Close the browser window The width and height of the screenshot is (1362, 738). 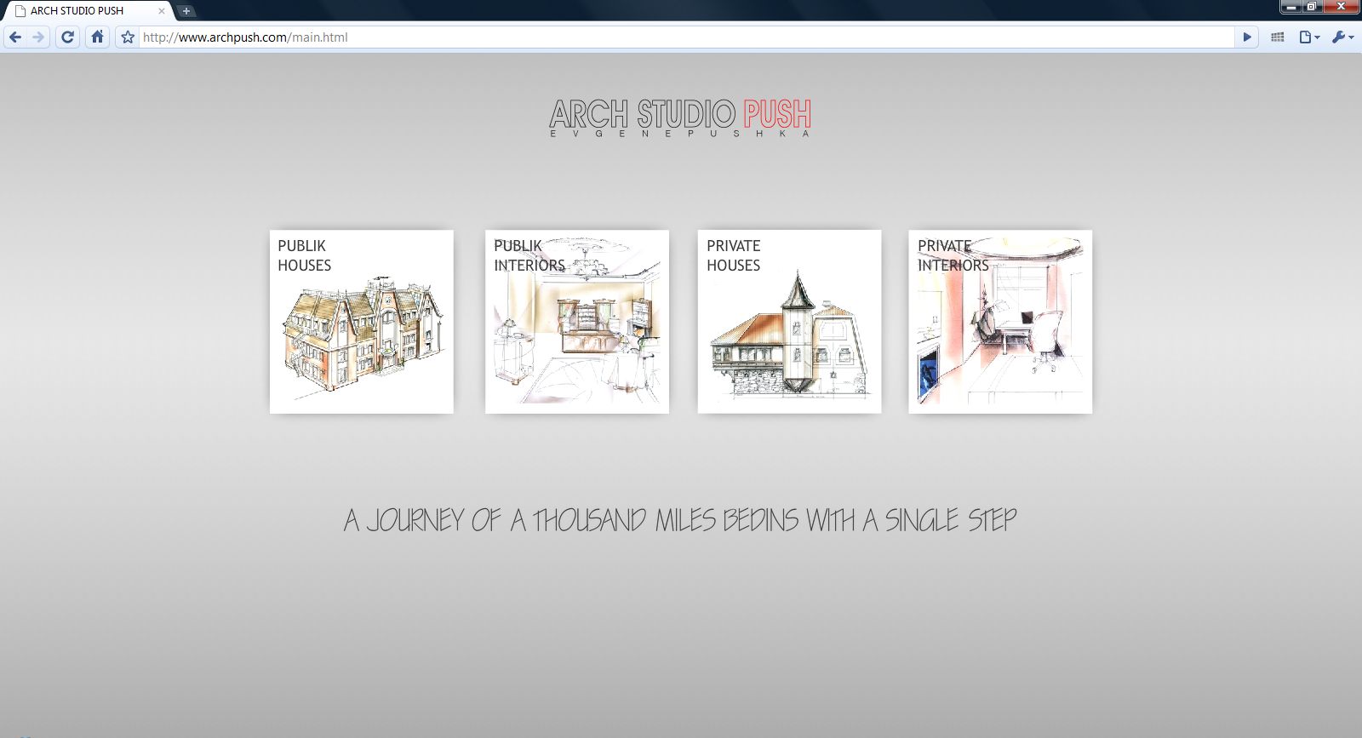click(x=1342, y=7)
